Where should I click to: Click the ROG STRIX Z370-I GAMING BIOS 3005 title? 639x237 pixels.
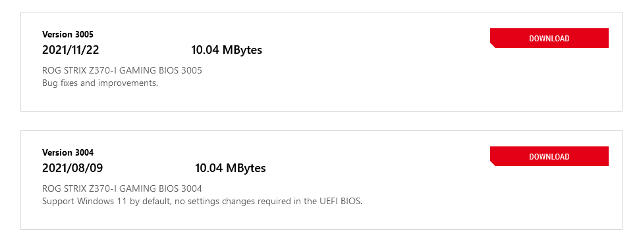pos(123,71)
